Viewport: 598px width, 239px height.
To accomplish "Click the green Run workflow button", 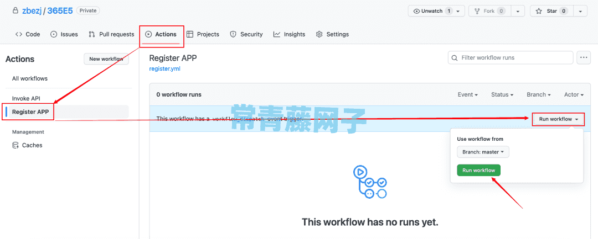I will pyautogui.click(x=478, y=170).
